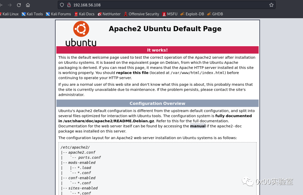The width and height of the screenshot is (303, 195).
Task: Focus the address bar showing 192.168.56.108
Action: coord(167,5)
